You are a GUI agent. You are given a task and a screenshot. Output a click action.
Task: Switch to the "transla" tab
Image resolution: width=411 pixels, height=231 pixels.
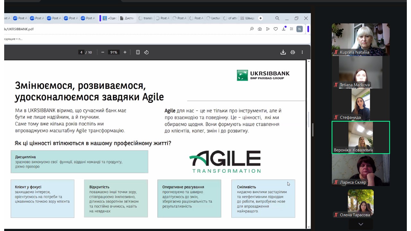145,18
